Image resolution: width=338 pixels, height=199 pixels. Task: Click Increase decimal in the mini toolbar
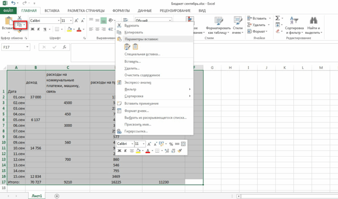167,151
